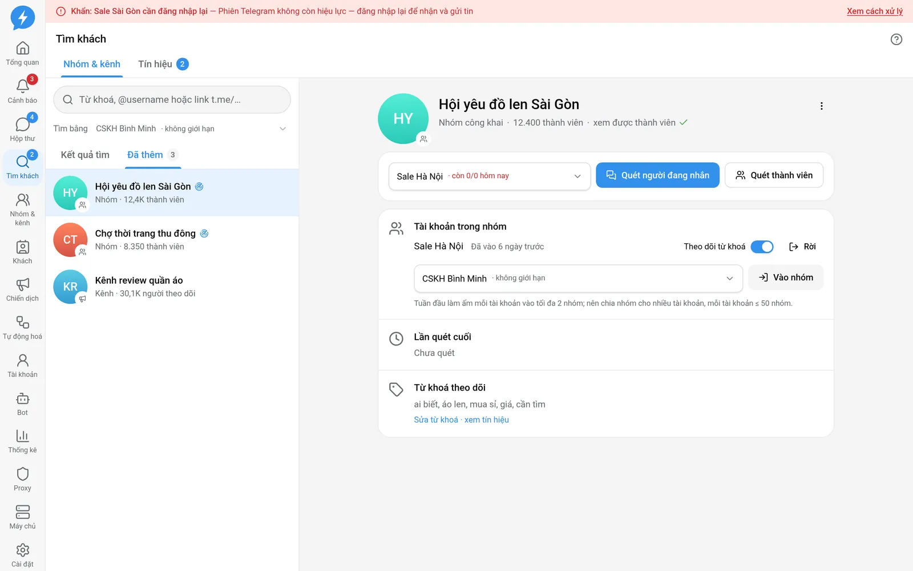Click Vào nhóm button
Screen dimensions: 913x571
click(x=786, y=278)
